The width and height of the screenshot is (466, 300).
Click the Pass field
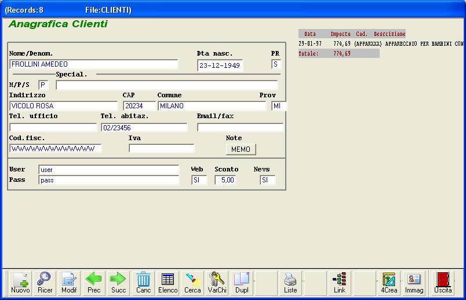109,180
